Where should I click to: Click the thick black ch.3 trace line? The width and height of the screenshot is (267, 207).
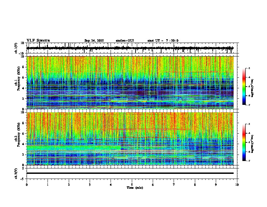point(130,173)
